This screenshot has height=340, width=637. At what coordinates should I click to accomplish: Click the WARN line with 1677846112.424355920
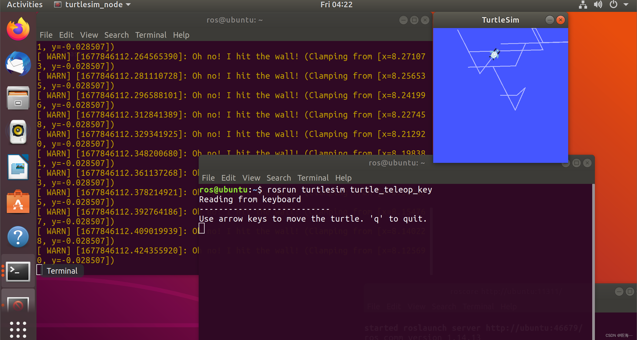click(118, 250)
